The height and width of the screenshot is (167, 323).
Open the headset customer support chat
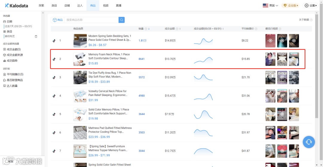(x=309, y=142)
